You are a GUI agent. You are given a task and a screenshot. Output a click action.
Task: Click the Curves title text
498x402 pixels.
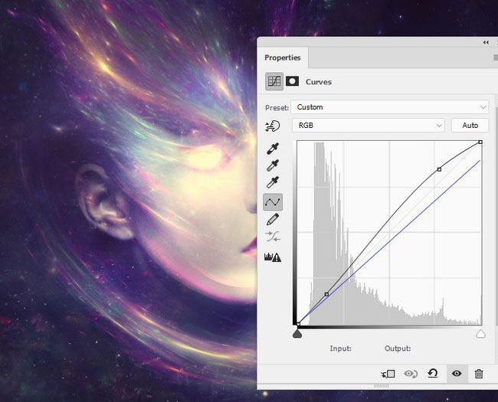pyautogui.click(x=319, y=82)
